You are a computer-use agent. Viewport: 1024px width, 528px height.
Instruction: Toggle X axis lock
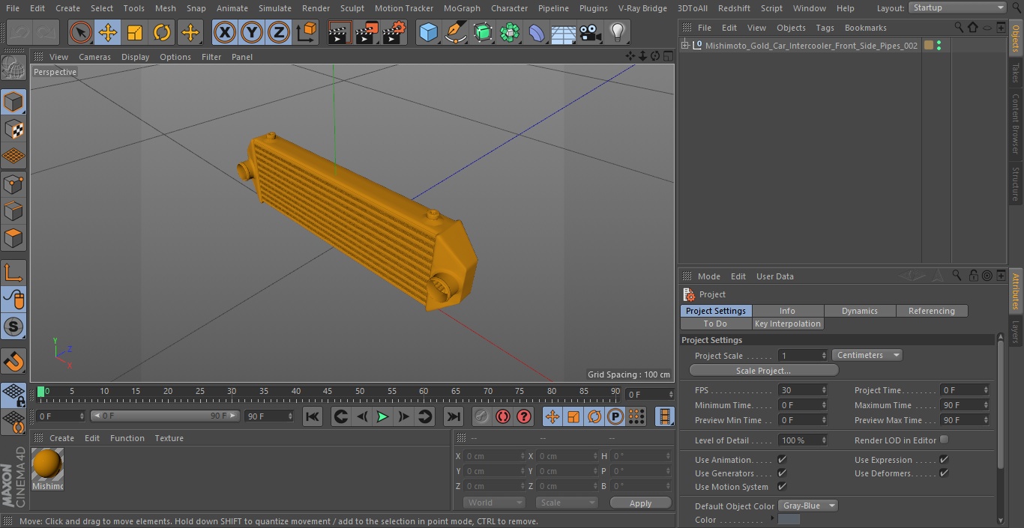point(225,33)
